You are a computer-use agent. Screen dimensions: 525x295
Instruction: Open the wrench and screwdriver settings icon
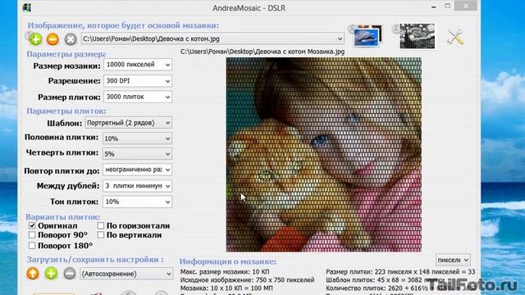pos(455,37)
